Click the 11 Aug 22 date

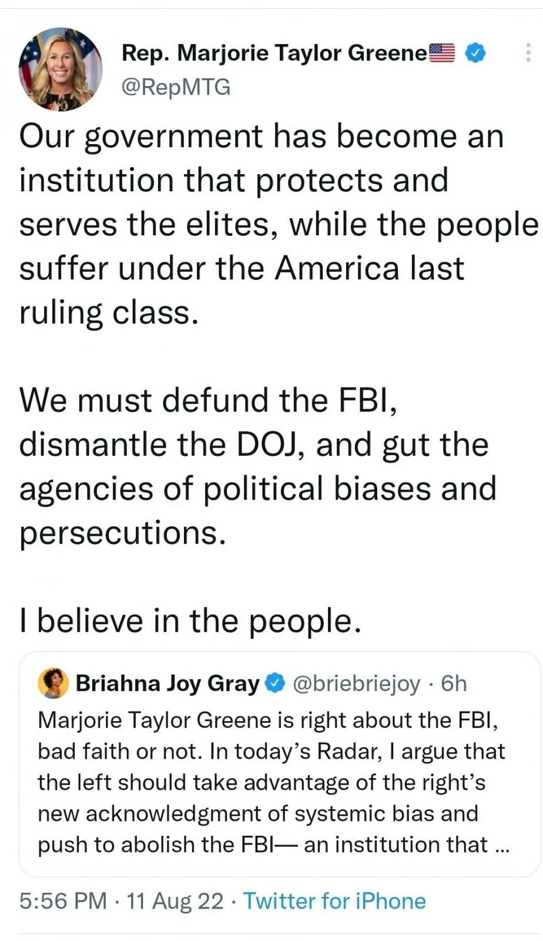[x=175, y=901]
